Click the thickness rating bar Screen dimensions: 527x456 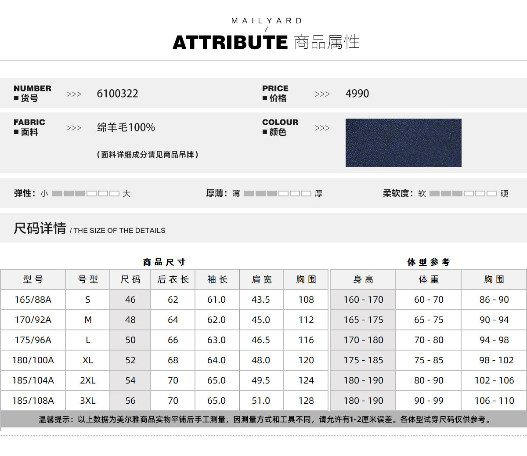pyautogui.click(x=278, y=193)
